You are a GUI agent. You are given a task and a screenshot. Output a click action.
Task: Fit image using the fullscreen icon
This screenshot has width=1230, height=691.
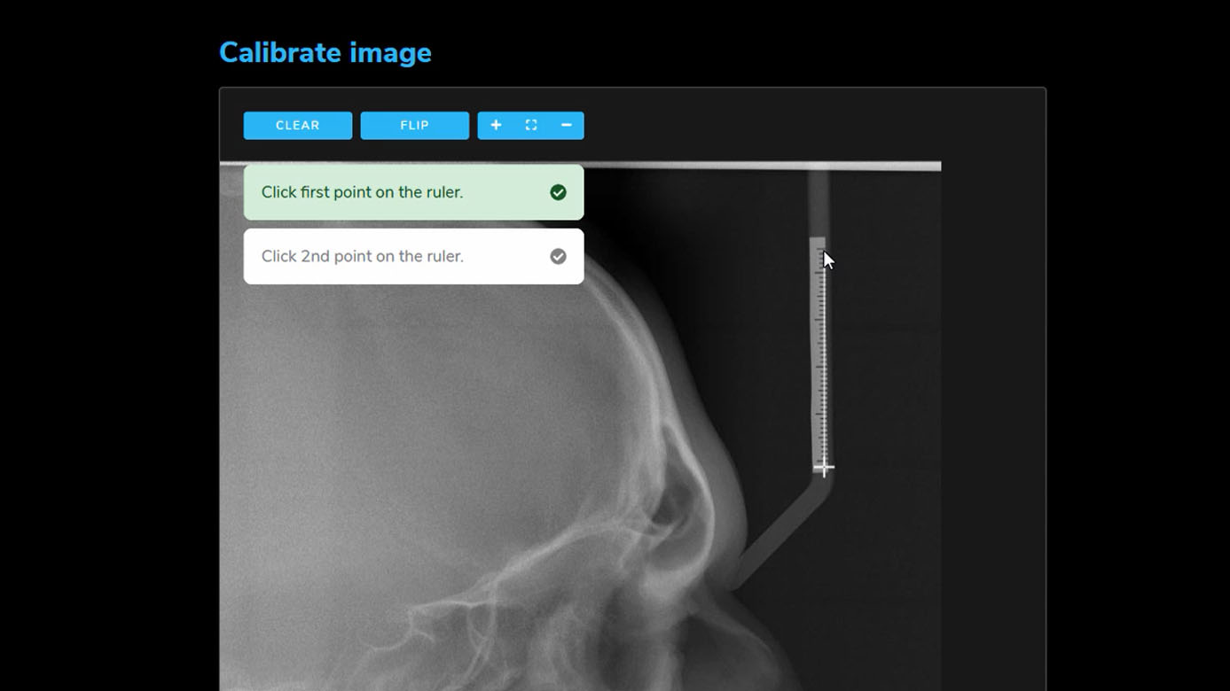click(531, 126)
